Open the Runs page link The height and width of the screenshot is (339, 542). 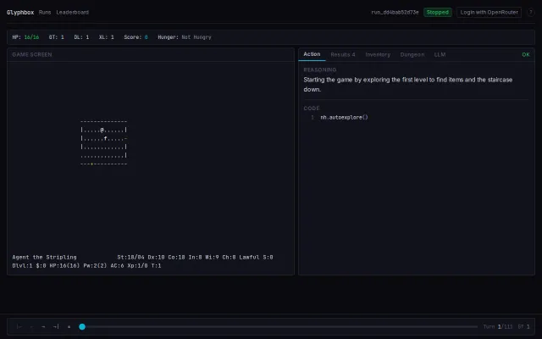pos(45,12)
